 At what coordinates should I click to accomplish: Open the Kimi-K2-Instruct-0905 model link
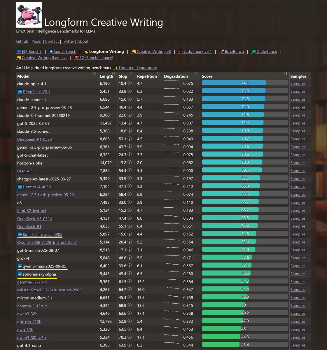(x=42, y=235)
